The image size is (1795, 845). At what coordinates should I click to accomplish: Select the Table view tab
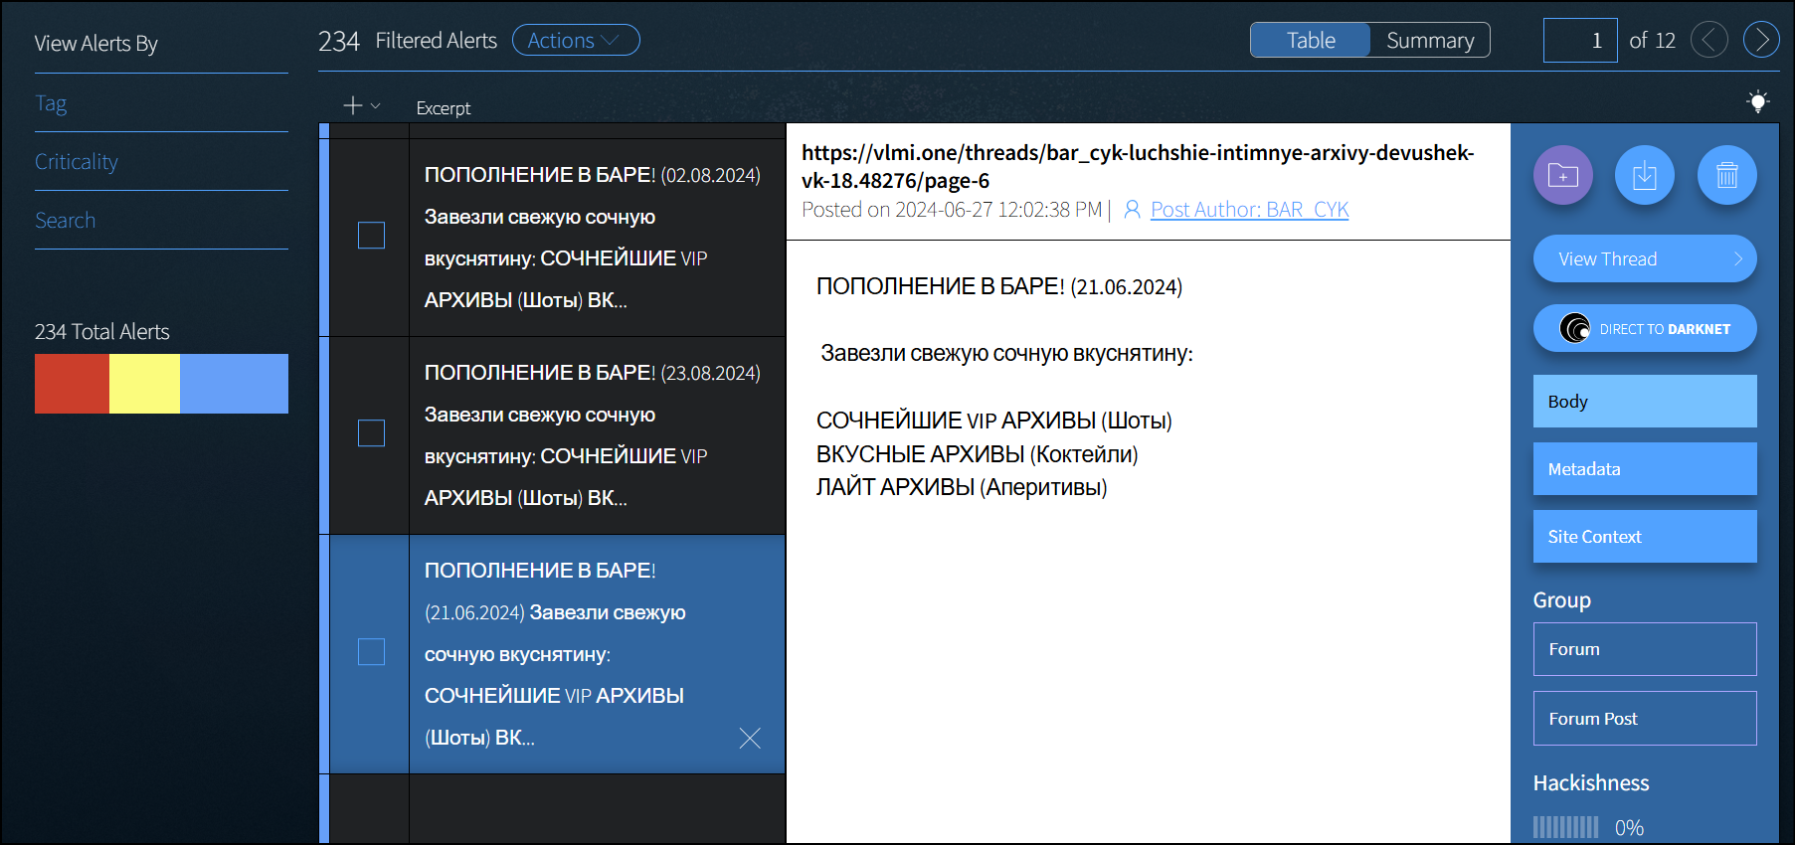click(x=1310, y=40)
